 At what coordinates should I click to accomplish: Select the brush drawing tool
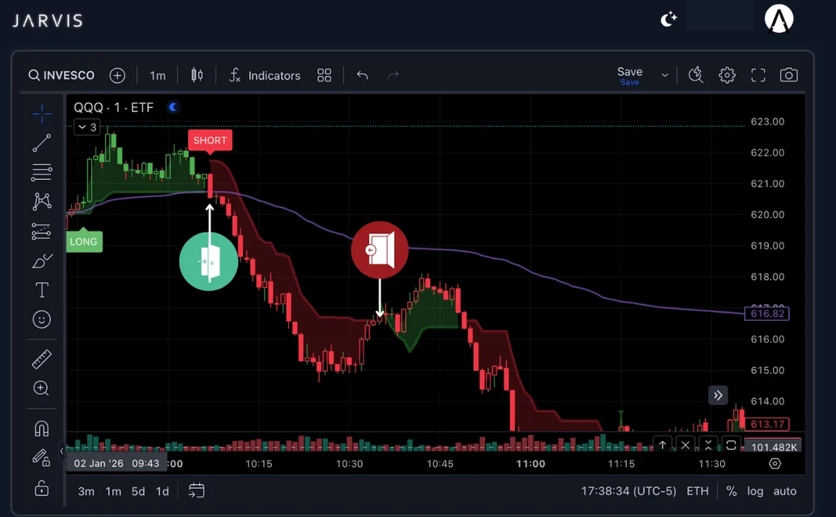point(42,260)
